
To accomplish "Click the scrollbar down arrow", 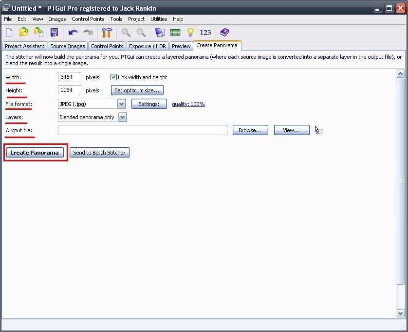I will pyautogui.click(x=401, y=314).
